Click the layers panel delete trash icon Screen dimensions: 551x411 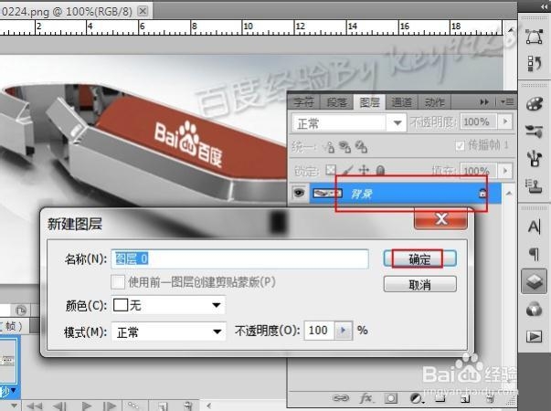491,398
